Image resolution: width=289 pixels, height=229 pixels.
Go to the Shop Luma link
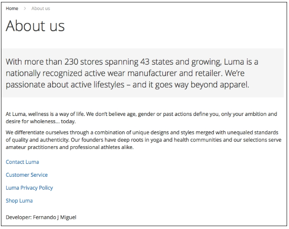(19, 201)
